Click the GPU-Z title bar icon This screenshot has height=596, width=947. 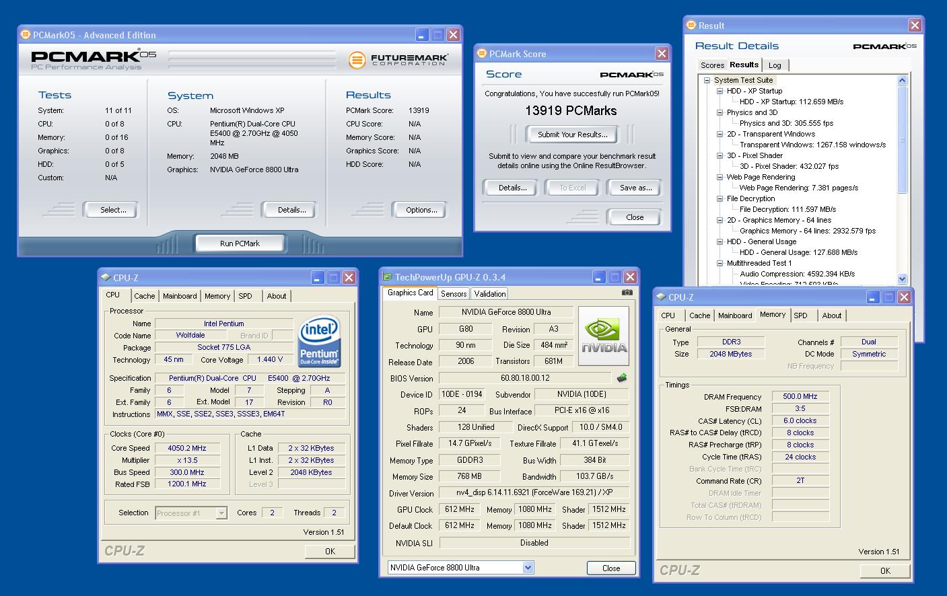point(387,276)
